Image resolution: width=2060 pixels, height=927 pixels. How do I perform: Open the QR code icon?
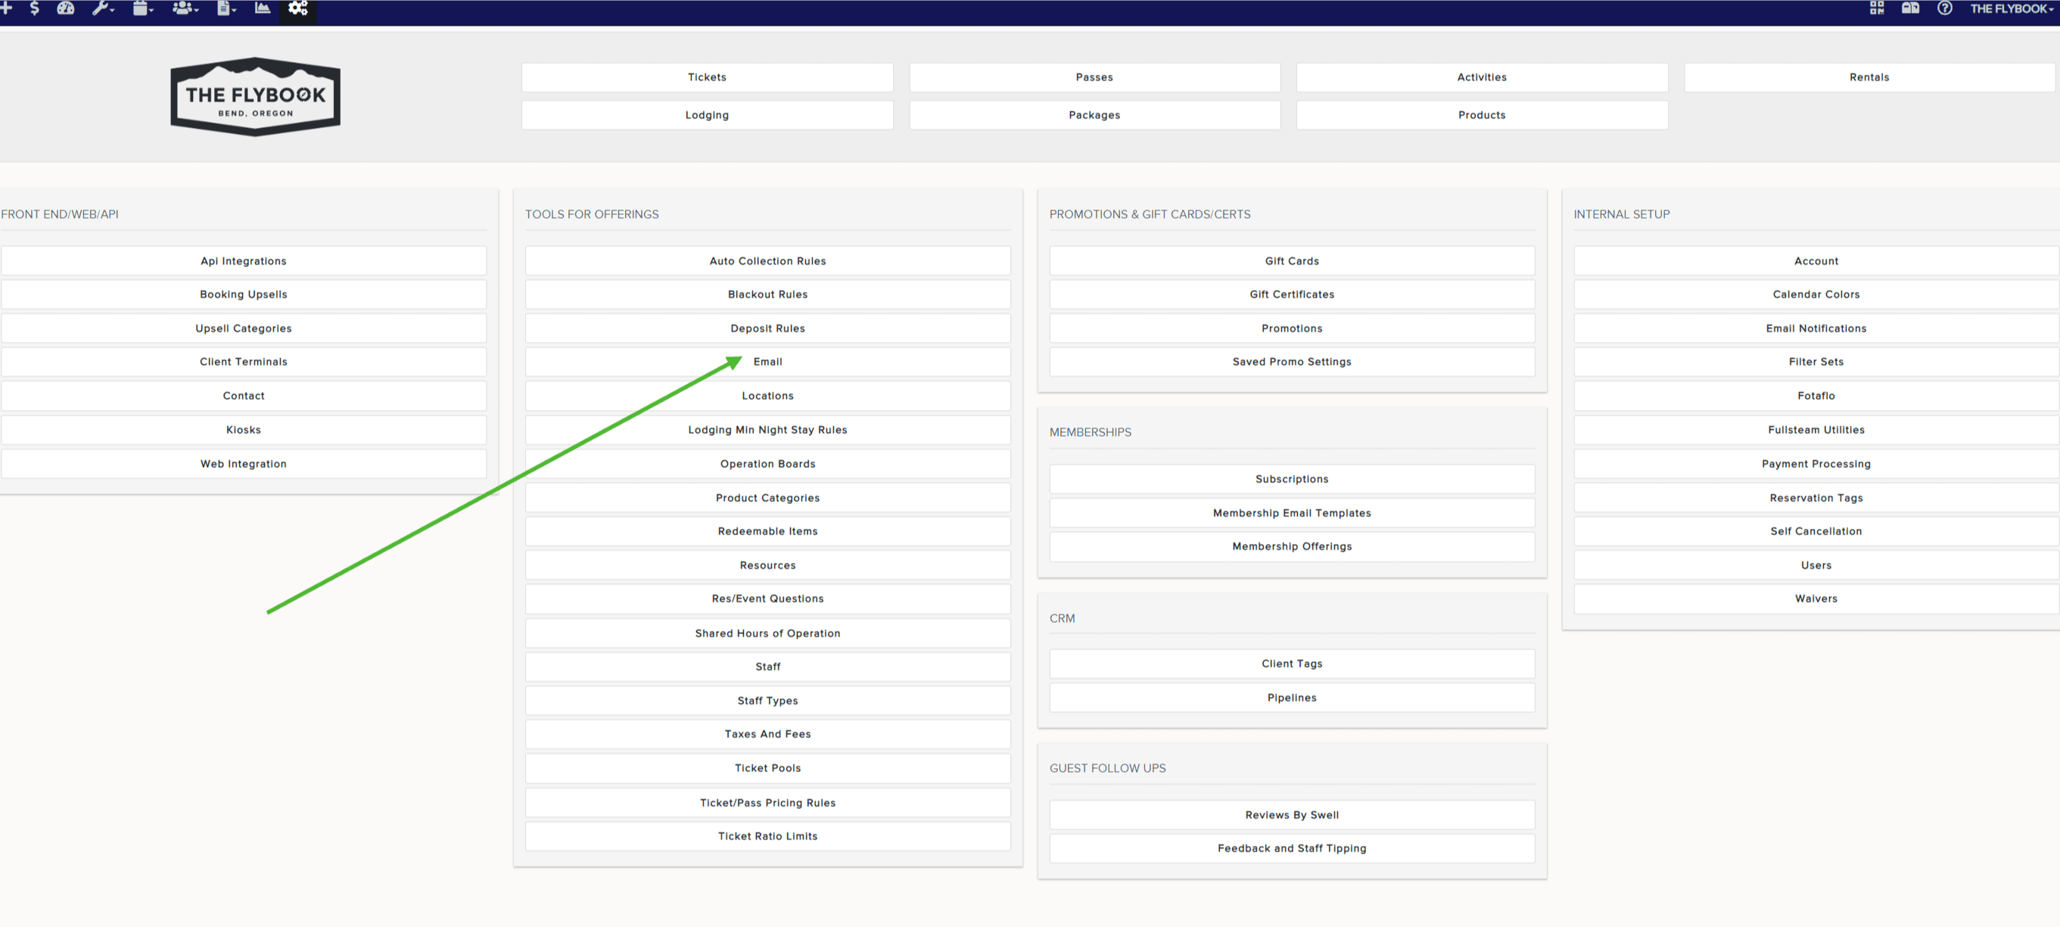click(x=1876, y=8)
